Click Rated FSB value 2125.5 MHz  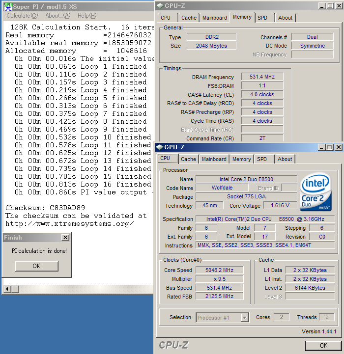220,296
